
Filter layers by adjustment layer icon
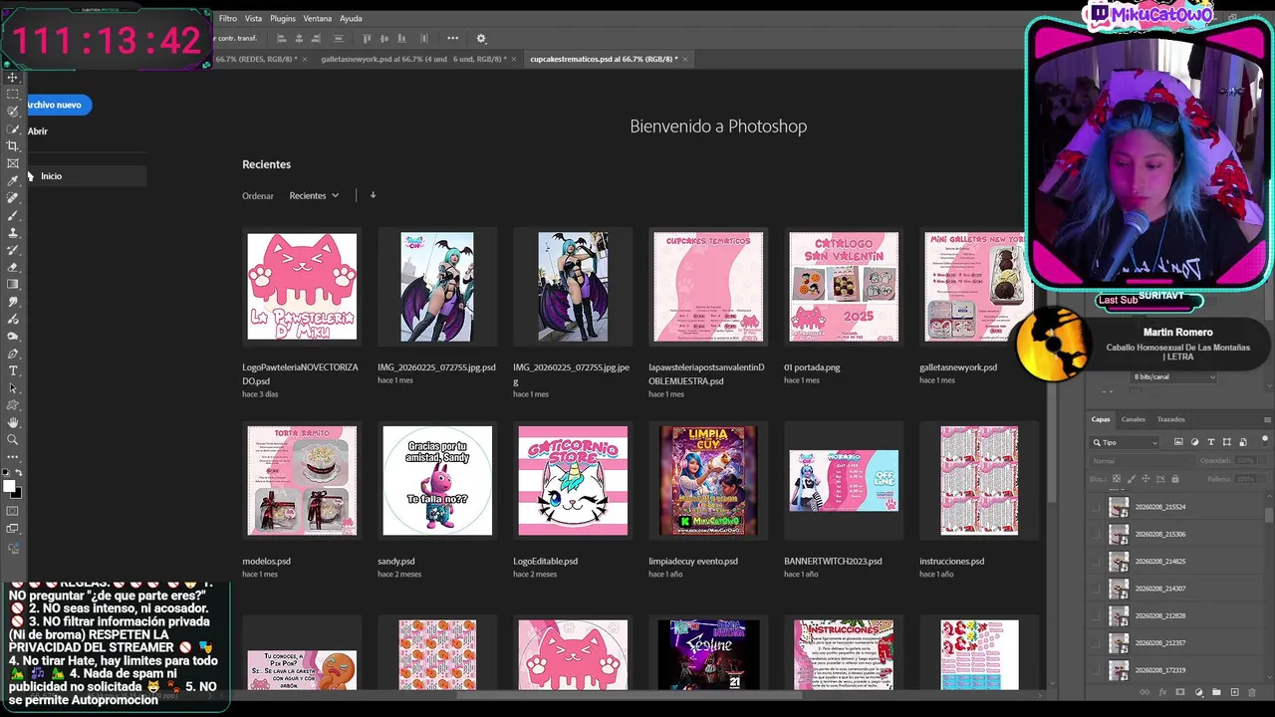pyautogui.click(x=1195, y=441)
